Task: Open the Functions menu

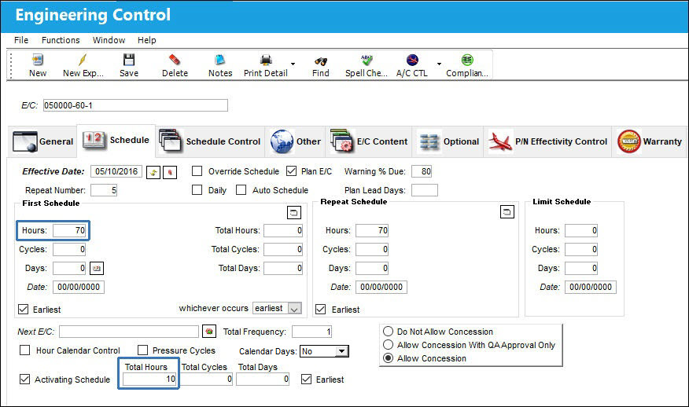Action: click(x=61, y=40)
